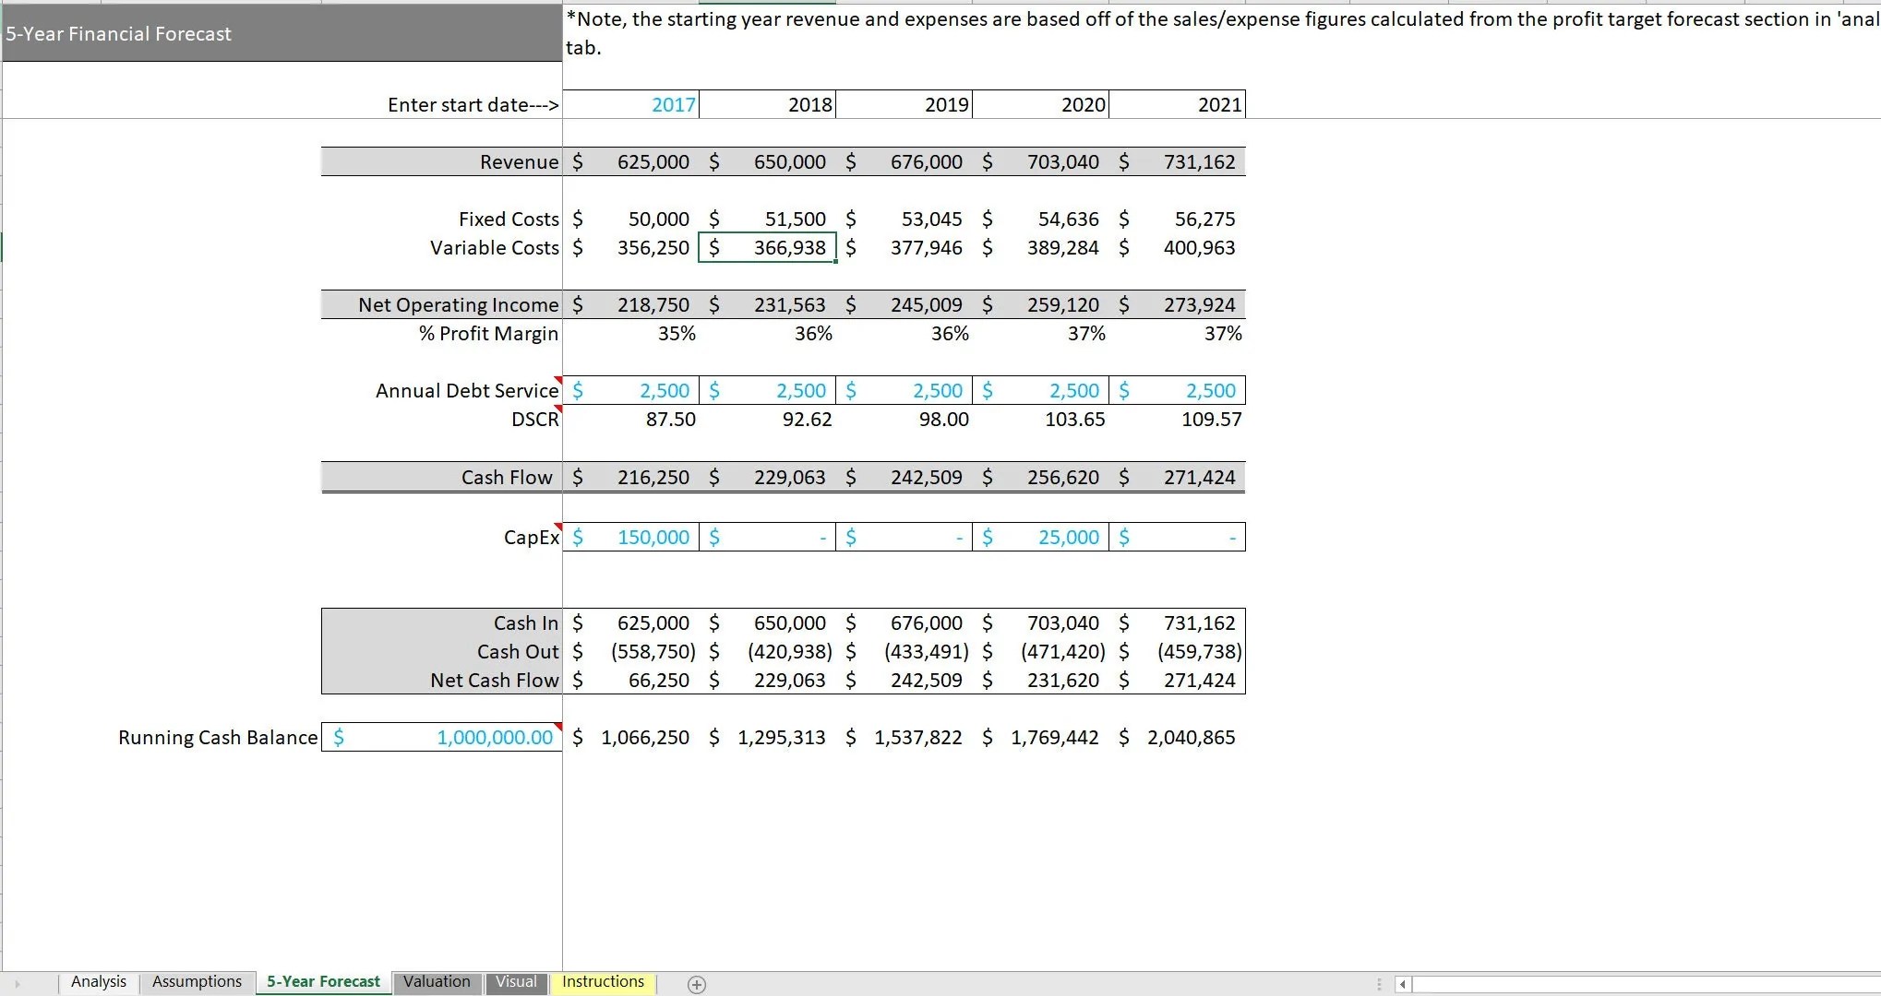Open the comment indicator on Annual Debt Service
This screenshot has height=996, width=1881.
click(x=559, y=378)
